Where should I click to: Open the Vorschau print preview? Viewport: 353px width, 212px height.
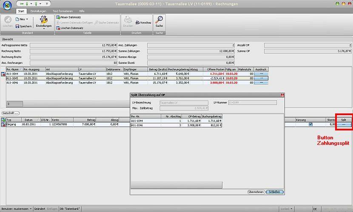[x=143, y=23]
